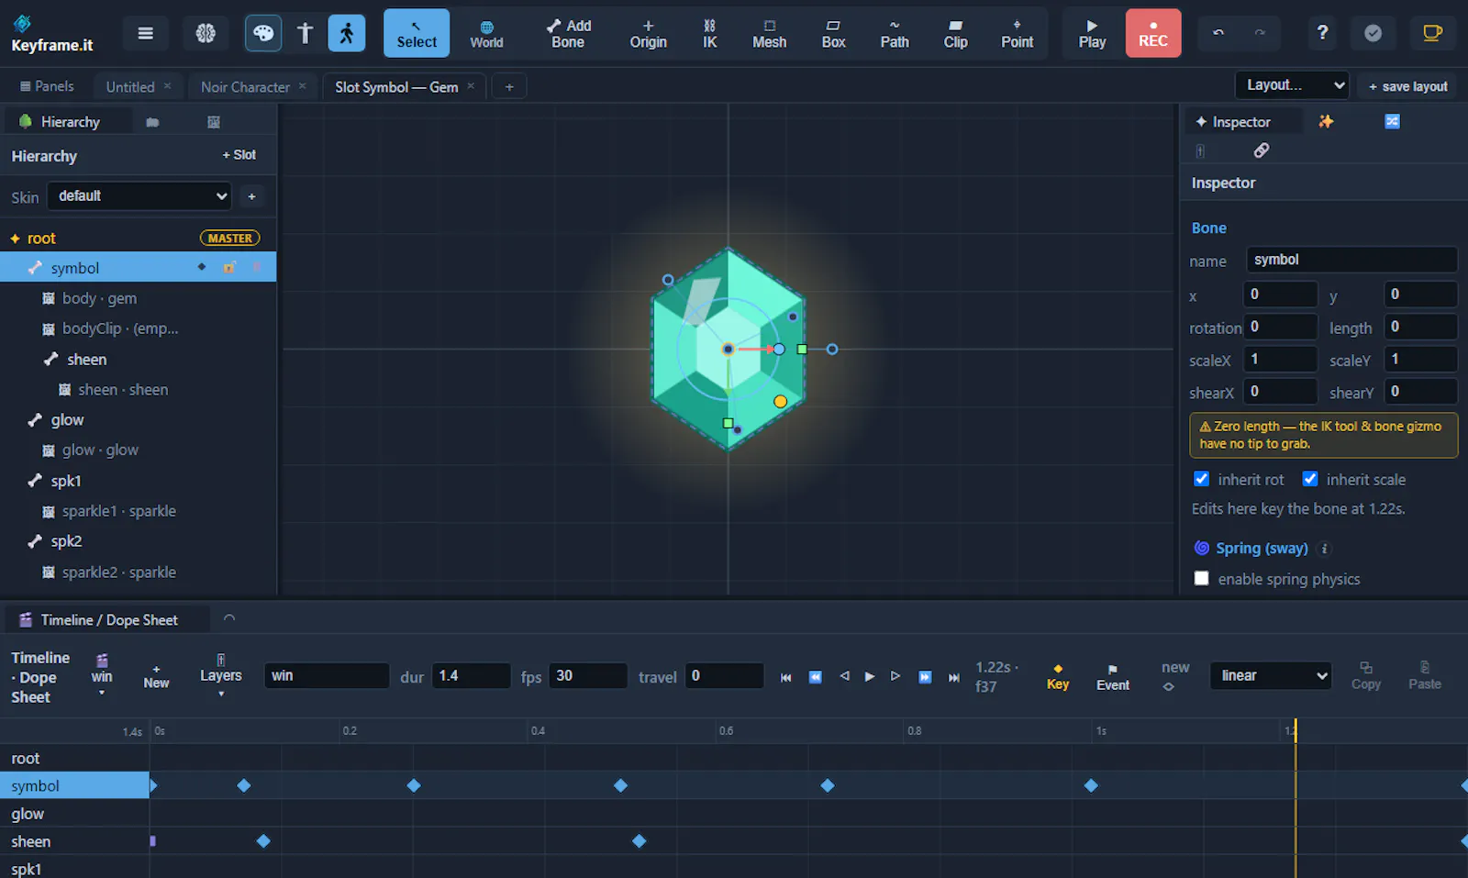Select the root bone in hierarchy
The image size is (1468, 878).
138,239
